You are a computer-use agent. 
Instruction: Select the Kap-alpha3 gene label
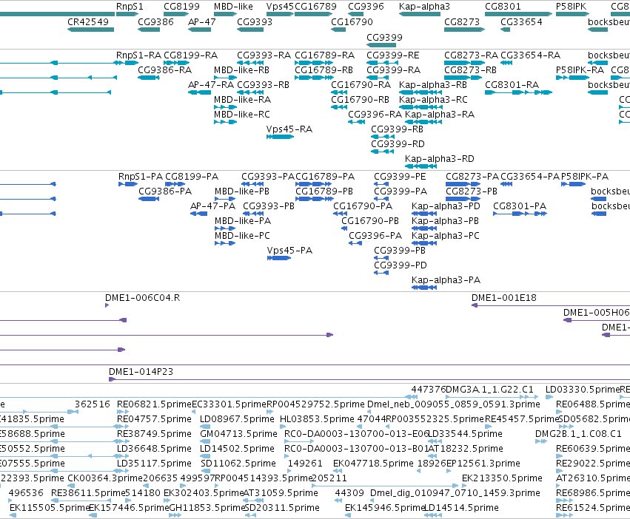(424, 7)
